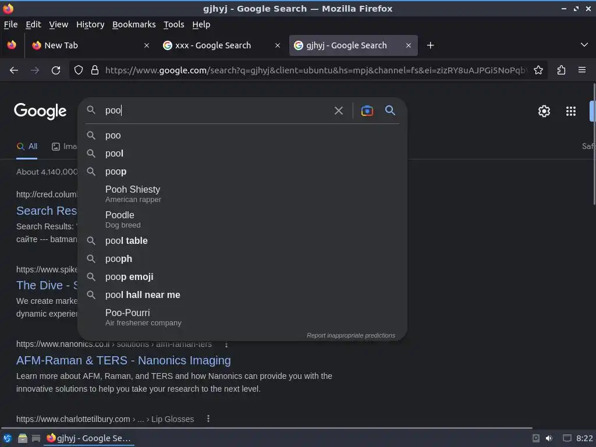The height and width of the screenshot is (447, 596).
Task: Open the View menu
Action: 59,24
